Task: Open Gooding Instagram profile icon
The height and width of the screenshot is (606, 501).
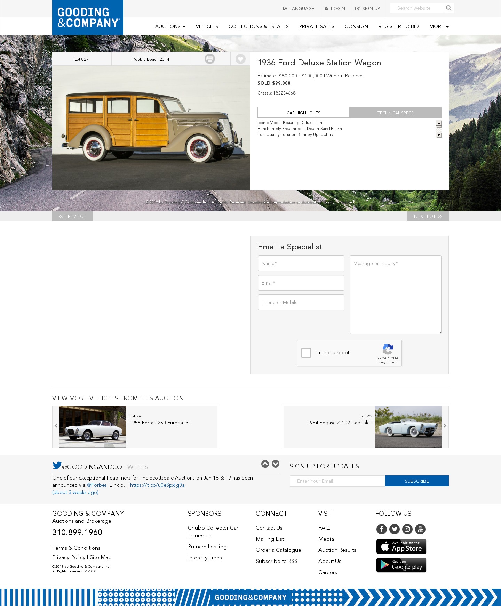Action: [x=407, y=529]
